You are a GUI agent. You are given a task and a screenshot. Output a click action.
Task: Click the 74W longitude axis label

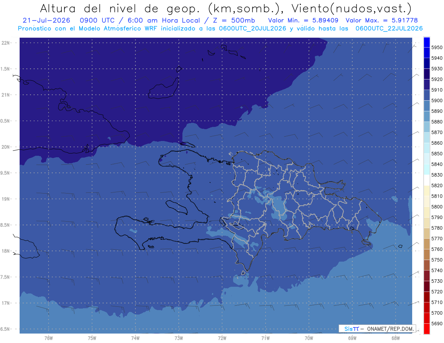[135, 338]
